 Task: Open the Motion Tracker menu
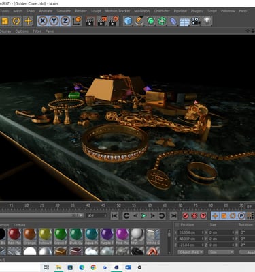(118, 11)
